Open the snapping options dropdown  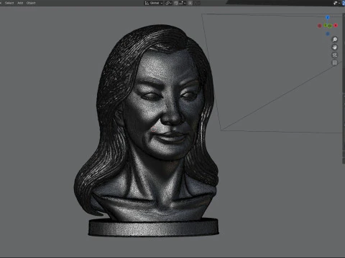point(183,3)
